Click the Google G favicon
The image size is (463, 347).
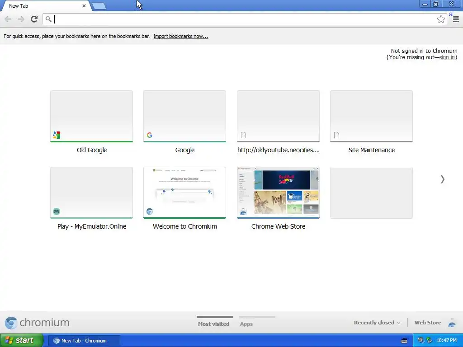tap(150, 135)
